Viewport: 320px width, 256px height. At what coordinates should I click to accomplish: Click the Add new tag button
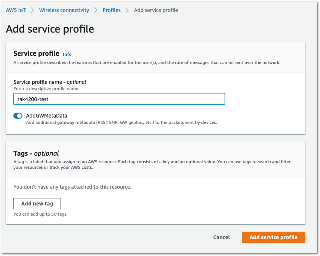[x=37, y=204]
